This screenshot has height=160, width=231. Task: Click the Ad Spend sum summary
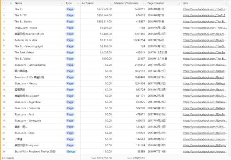tap(101, 158)
